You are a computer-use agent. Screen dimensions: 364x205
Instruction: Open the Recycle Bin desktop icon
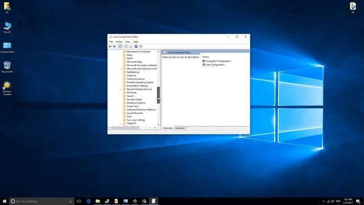(x=7, y=67)
